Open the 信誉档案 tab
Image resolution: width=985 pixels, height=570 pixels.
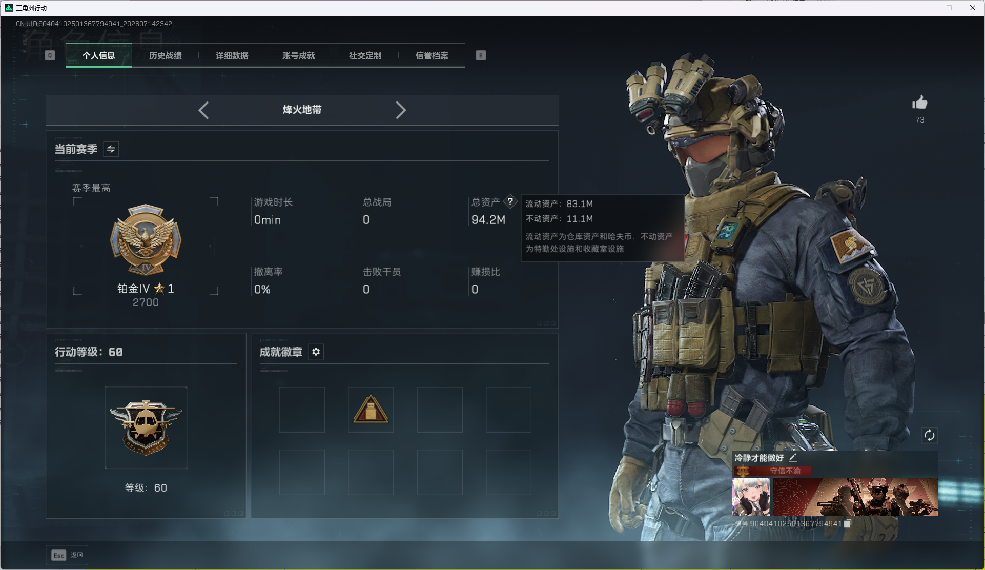point(432,55)
